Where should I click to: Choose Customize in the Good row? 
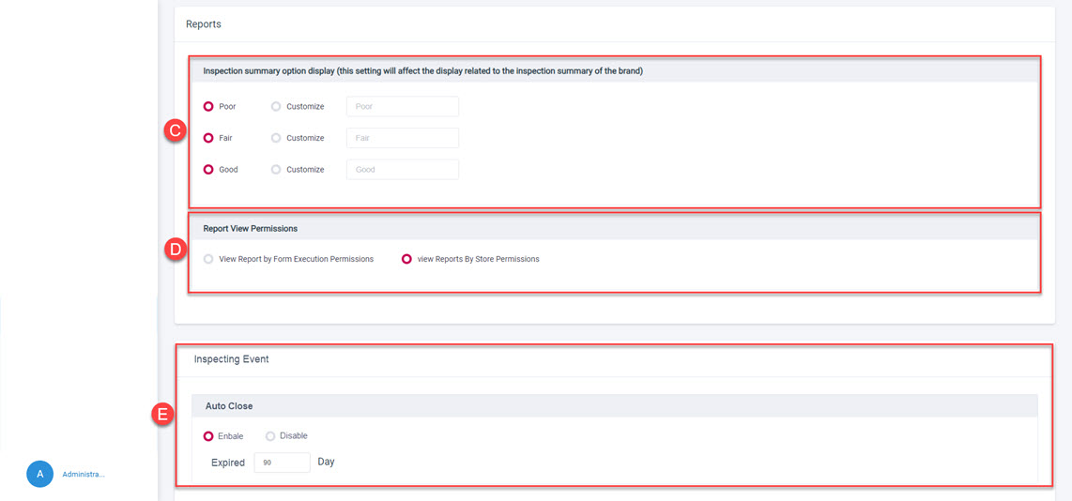click(276, 170)
